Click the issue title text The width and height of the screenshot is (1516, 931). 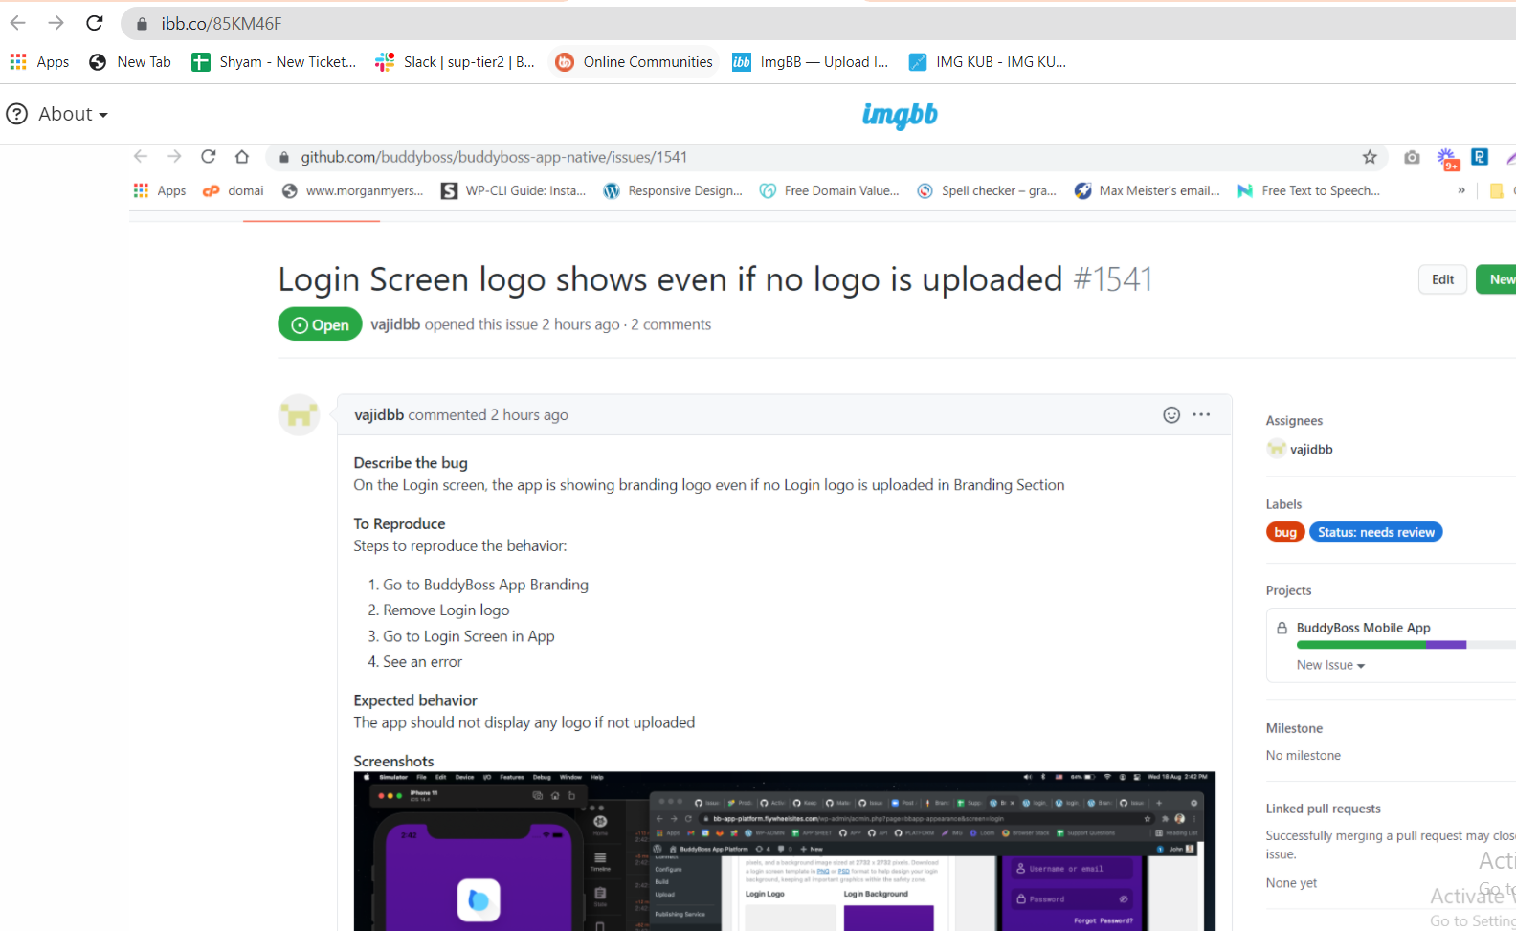670,279
